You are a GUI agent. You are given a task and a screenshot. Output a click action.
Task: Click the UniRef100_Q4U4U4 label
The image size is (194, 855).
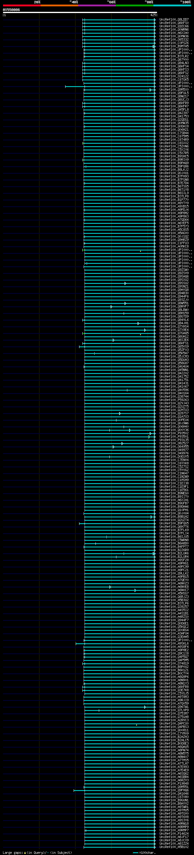point(174,367)
